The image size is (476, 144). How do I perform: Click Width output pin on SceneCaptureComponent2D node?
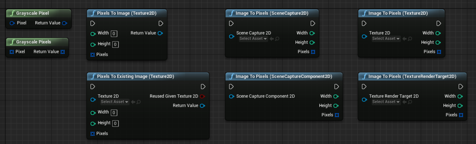[x=336, y=96]
